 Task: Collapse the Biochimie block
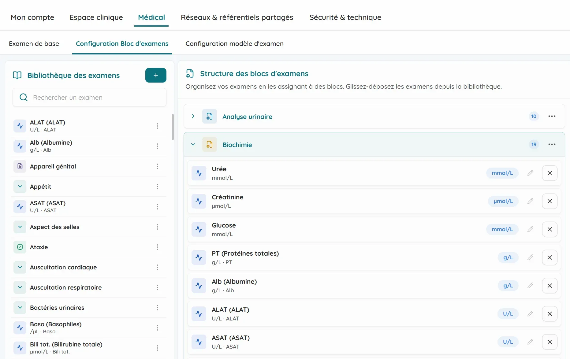(x=193, y=144)
